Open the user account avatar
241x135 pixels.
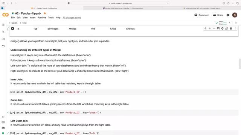click(x=235, y=15)
